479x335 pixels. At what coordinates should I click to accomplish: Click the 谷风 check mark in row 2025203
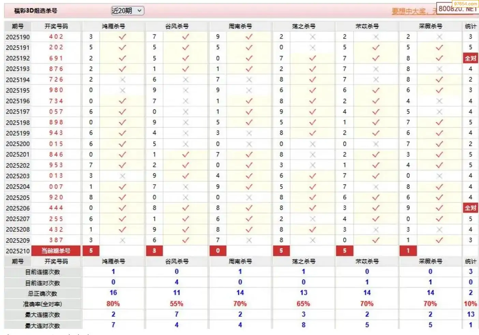(186, 176)
